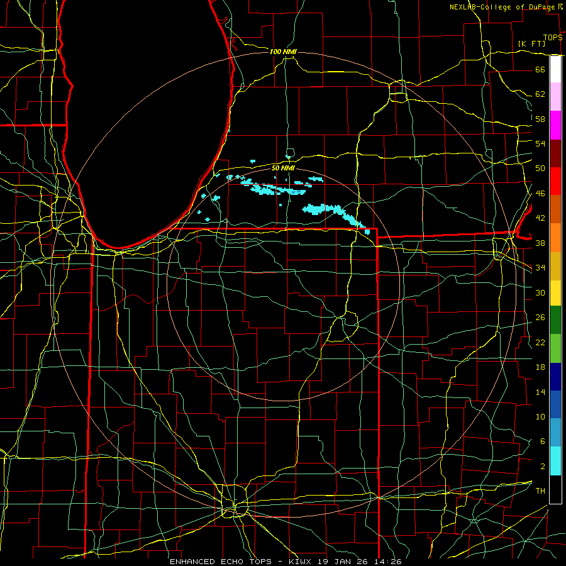The width and height of the screenshot is (566, 566).
Task: Click the medium blue swatch between 10 and 14
Action: [x=555, y=404]
